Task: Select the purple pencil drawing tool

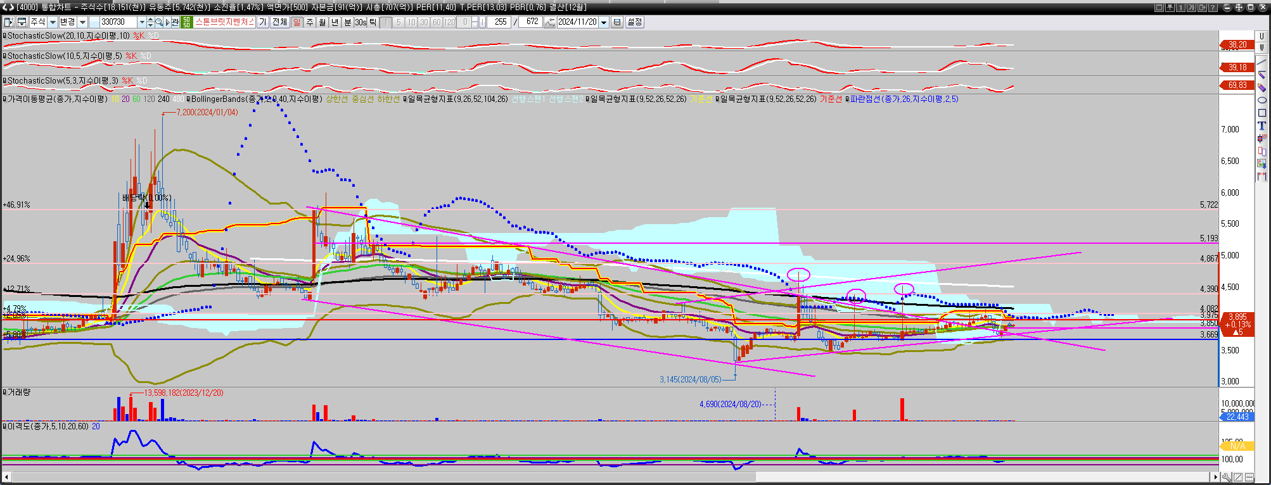Action: click(x=1261, y=75)
